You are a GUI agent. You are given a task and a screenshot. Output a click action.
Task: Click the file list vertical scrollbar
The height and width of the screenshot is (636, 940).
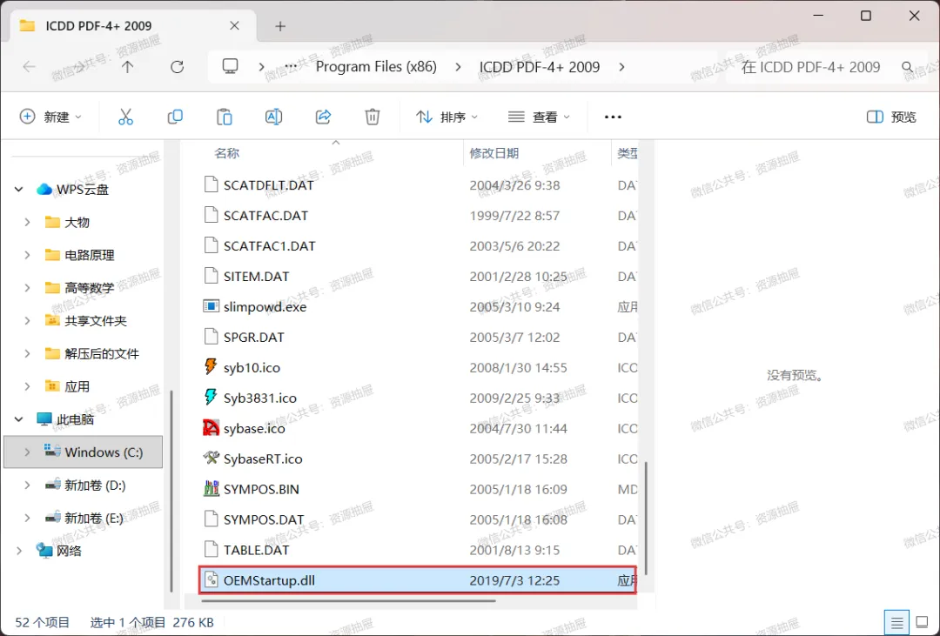[x=646, y=519]
